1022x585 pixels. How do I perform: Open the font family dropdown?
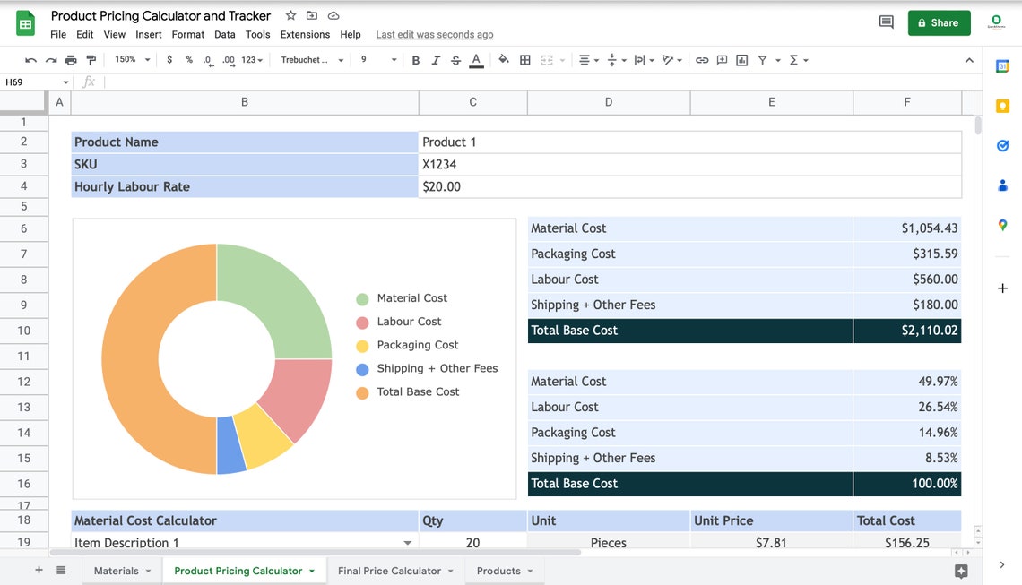(309, 59)
